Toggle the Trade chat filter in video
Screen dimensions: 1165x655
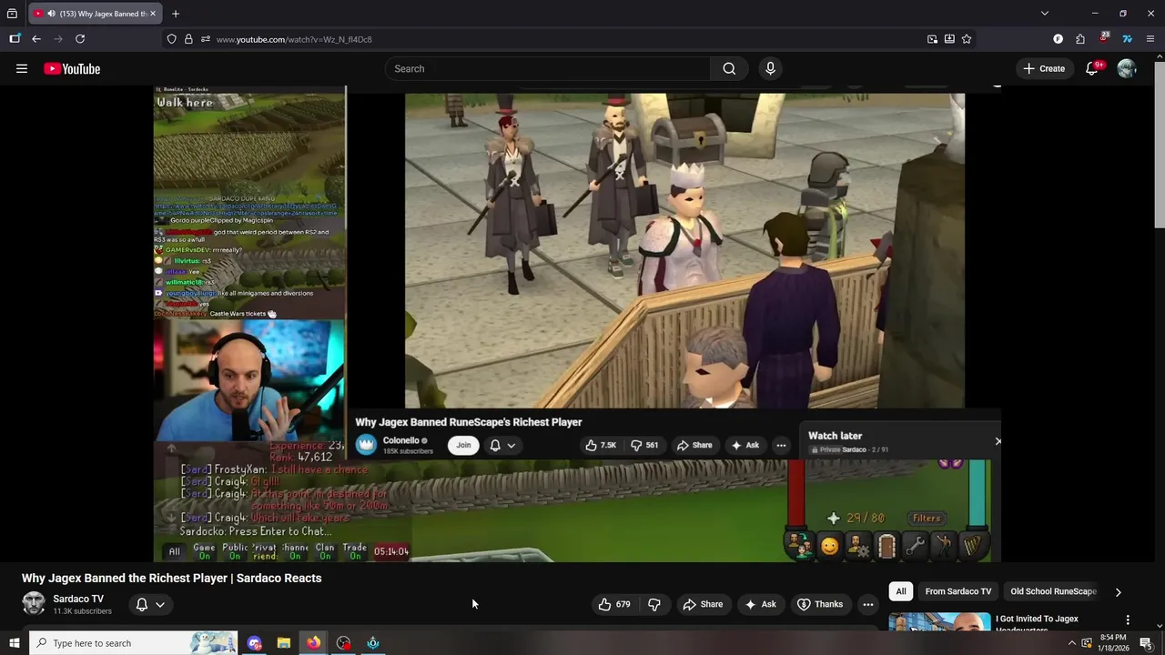click(x=355, y=551)
